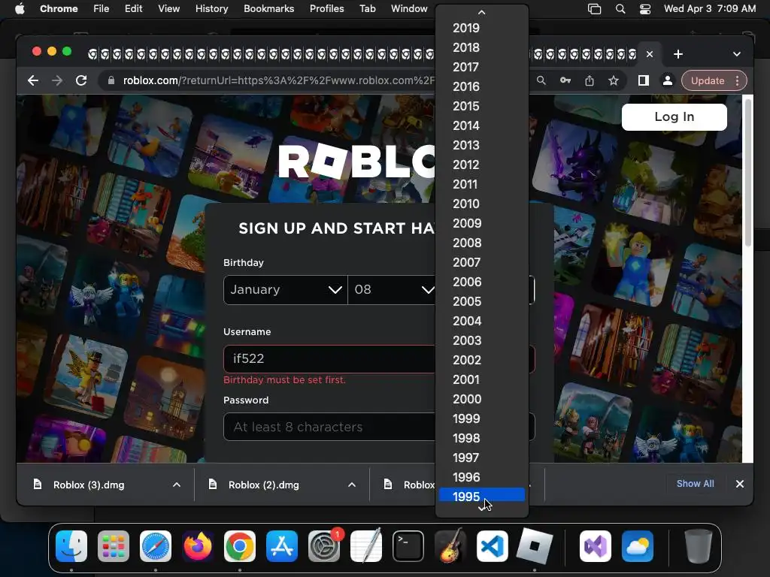
Task: Open the Roblox (3).dmg download item
Action: (89, 485)
